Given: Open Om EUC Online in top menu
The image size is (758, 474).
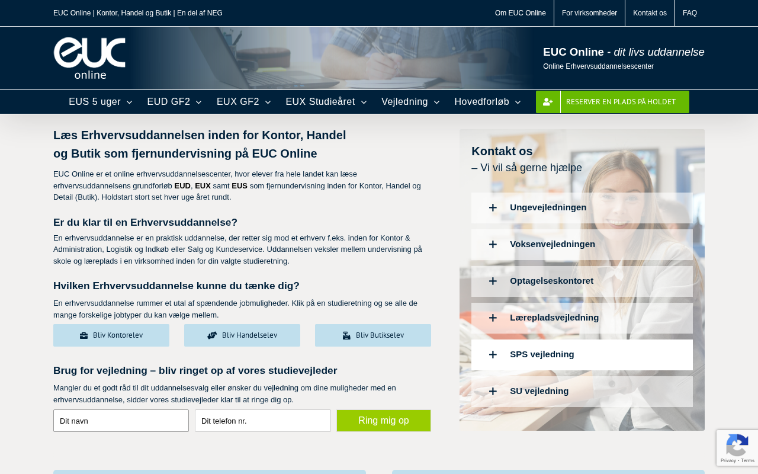Looking at the screenshot, I should [521, 13].
